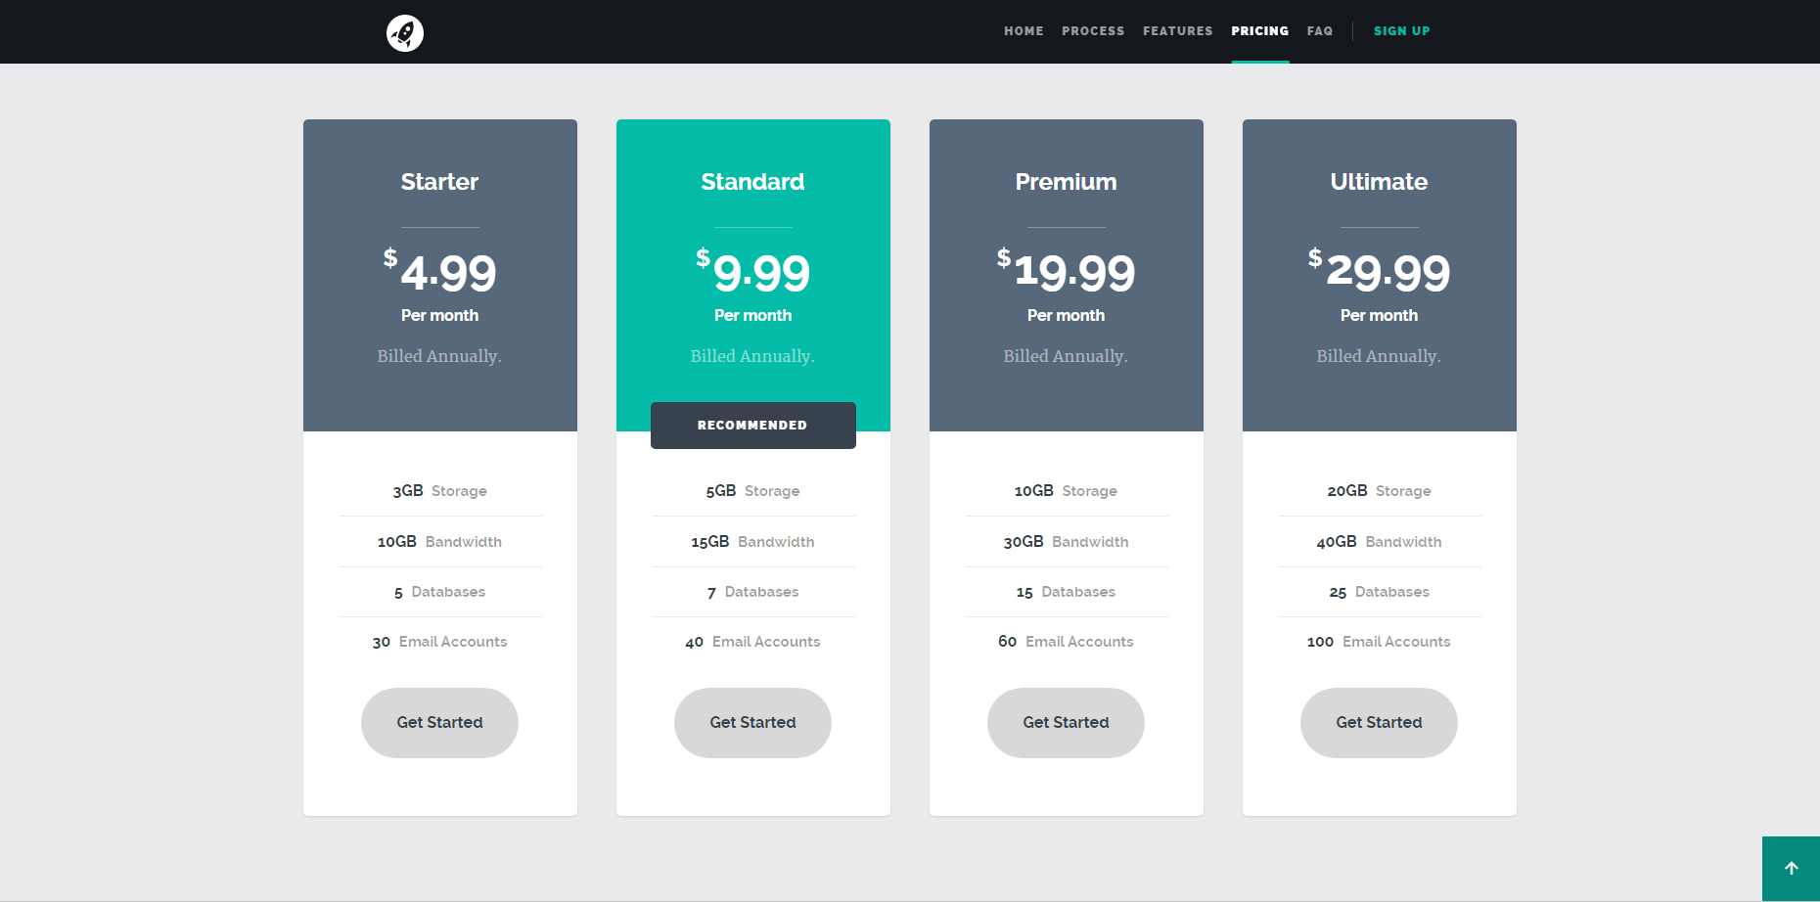Image resolution: width=1820 pixels, height=902 pixels.
Task: Open the Home menu item
Action: click(x=1024, y=31)
